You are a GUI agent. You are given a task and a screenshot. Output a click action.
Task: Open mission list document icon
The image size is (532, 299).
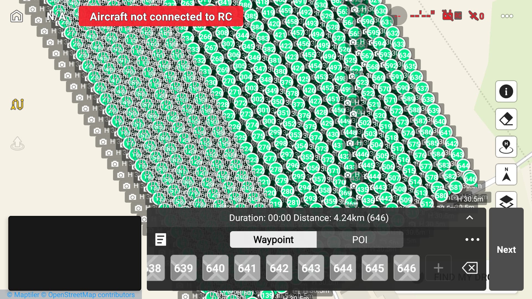click(161, 239)
